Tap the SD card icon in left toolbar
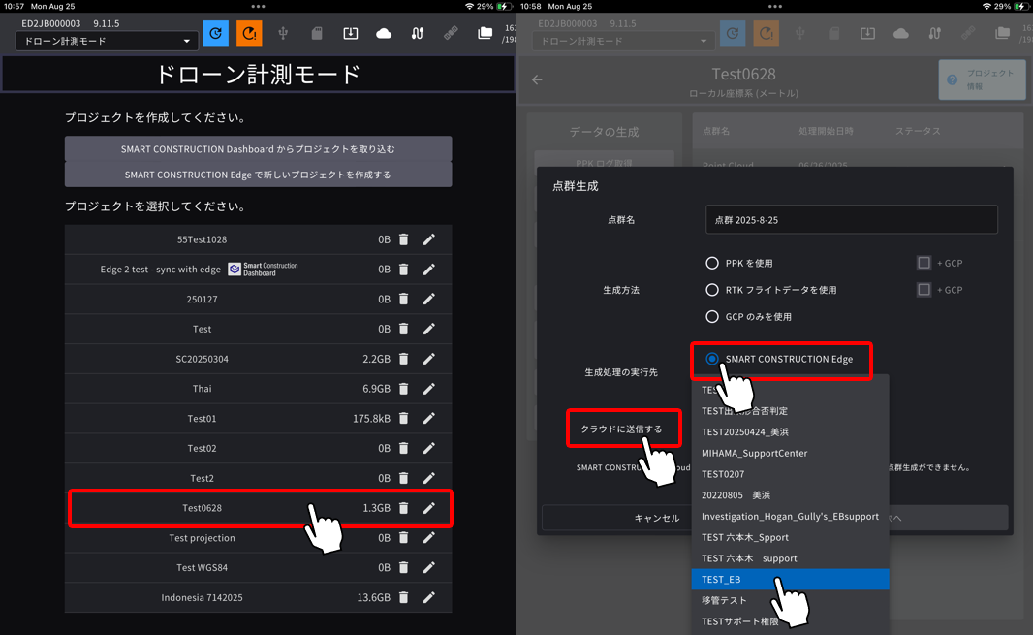The height and width of the screenshot is (635, 1033). point(317,33)
